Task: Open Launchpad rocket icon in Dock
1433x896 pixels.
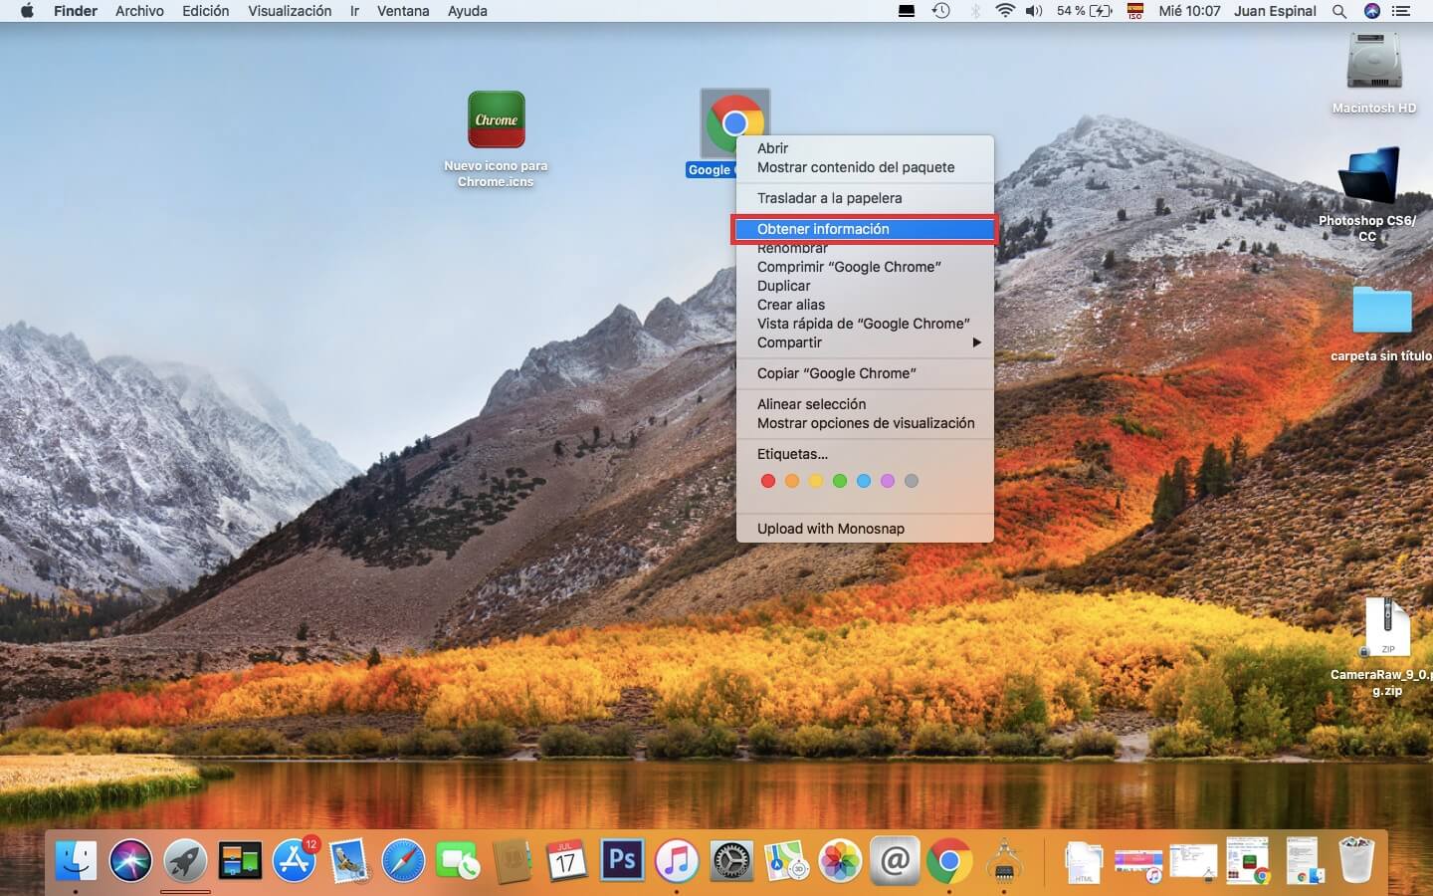Action: click(185, 860)
